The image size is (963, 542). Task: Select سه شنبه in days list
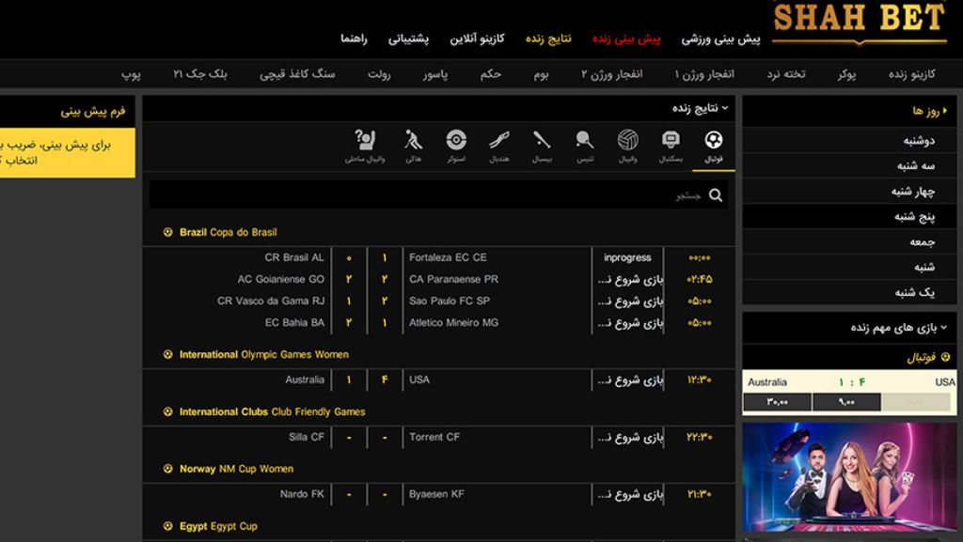tap(849, 165)
